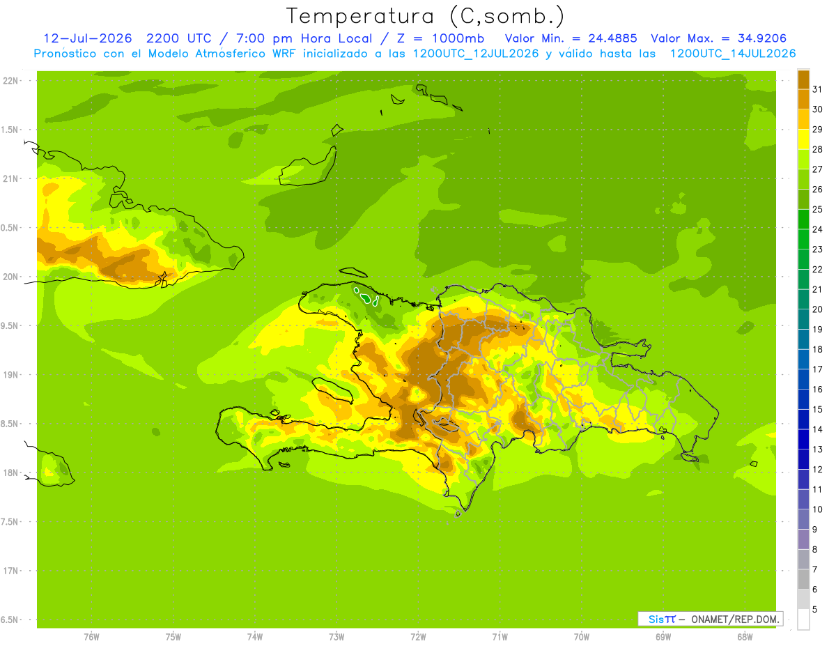Click the 'SisTT – ONAMET/REP.DOM.' credit box

(711, 619)
